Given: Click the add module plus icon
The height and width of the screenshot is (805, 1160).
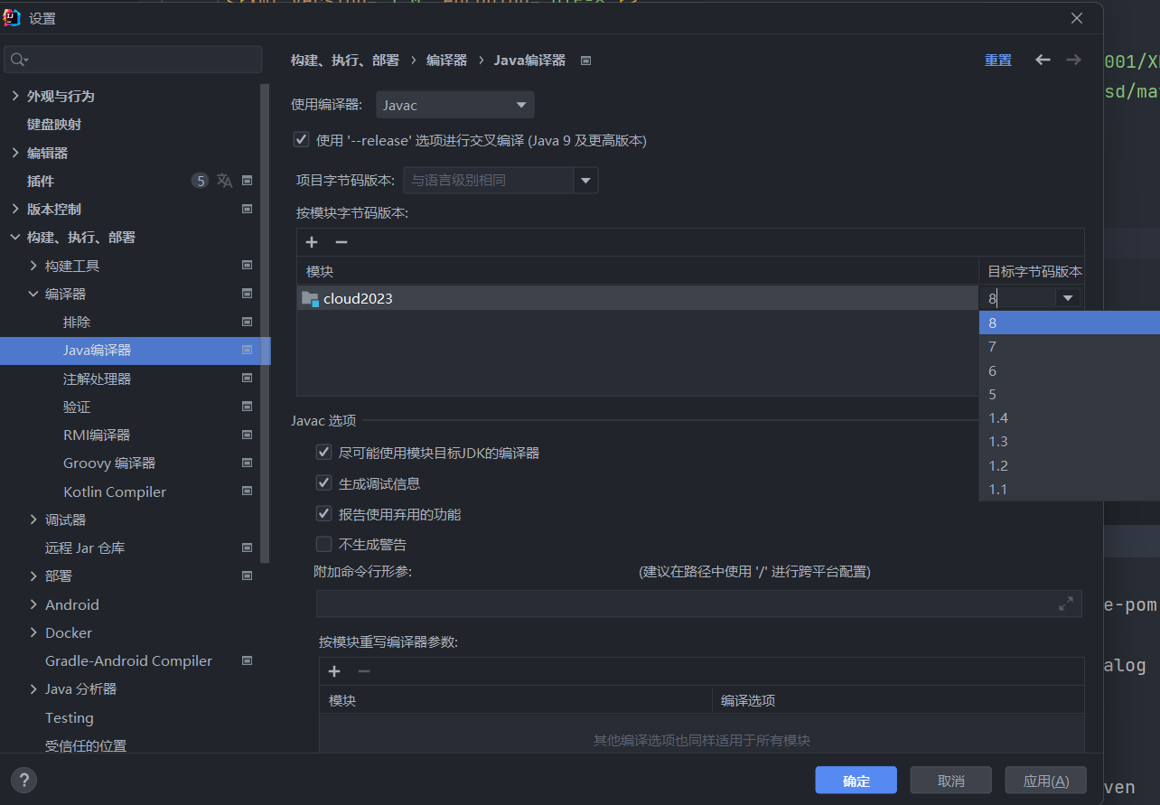Looking at the screenshot, I should tap(312, 242).
